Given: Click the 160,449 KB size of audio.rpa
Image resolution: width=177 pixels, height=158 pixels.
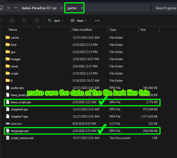Looking at the screenshot, I should click(150, 88).
